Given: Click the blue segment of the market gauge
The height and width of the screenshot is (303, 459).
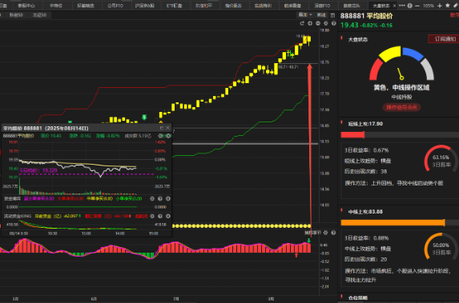Looking at the screenshot, I should (x=413, y=54).
